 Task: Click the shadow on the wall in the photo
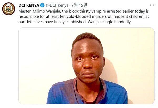click(110, 71)
